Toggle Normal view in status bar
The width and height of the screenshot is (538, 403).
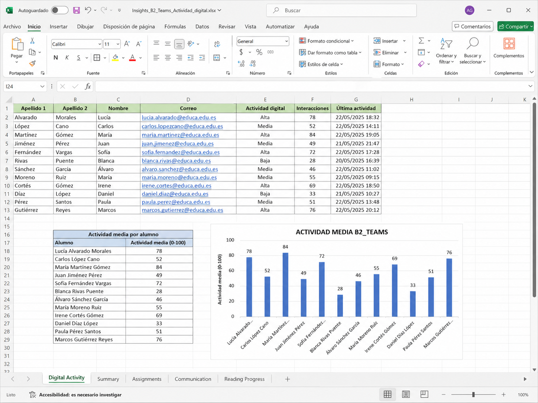coord(388,394)
